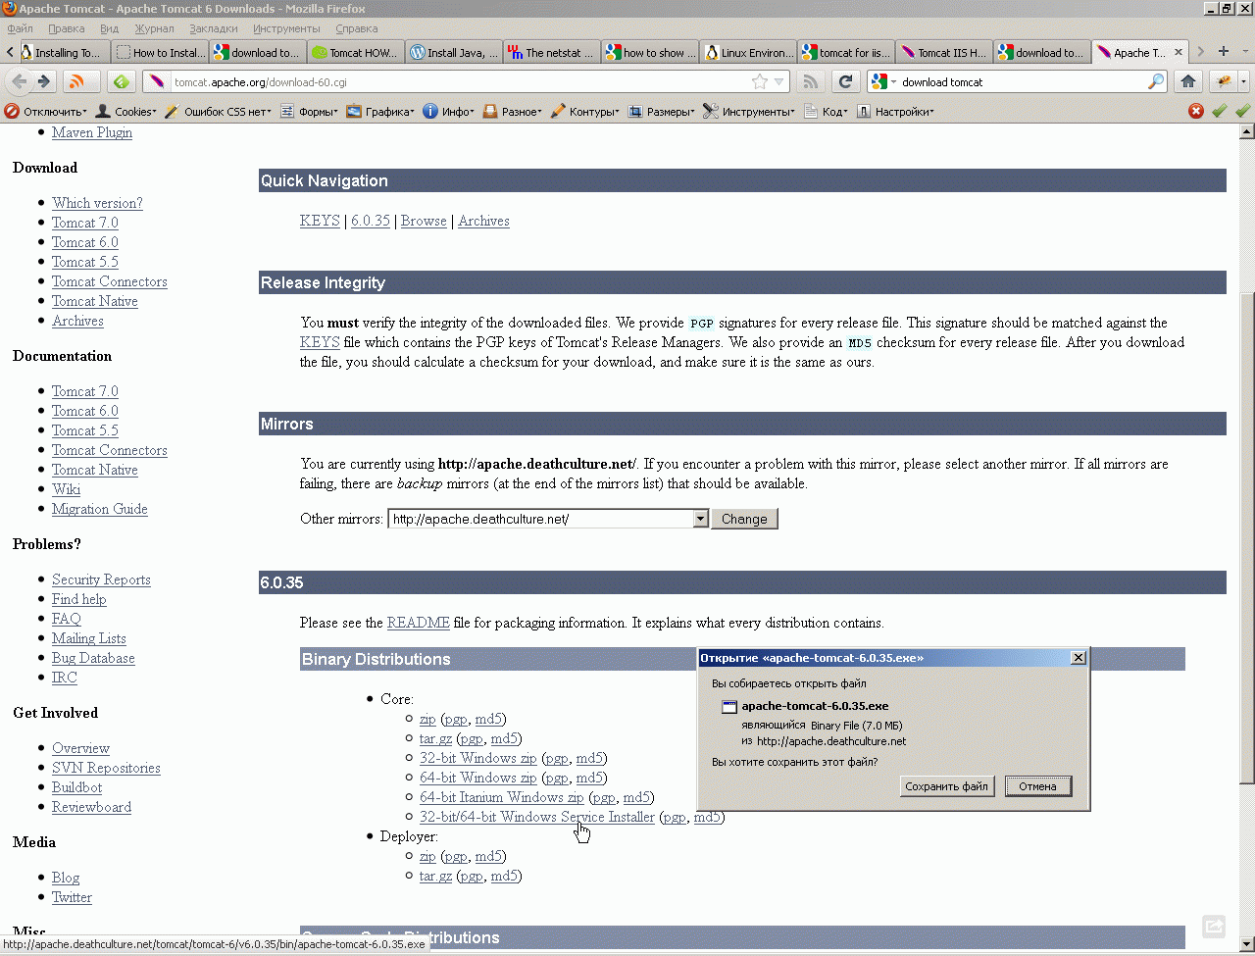Open the Разное developer toolbar menu
Viewport: 1255px width, 956px height.
512,112
